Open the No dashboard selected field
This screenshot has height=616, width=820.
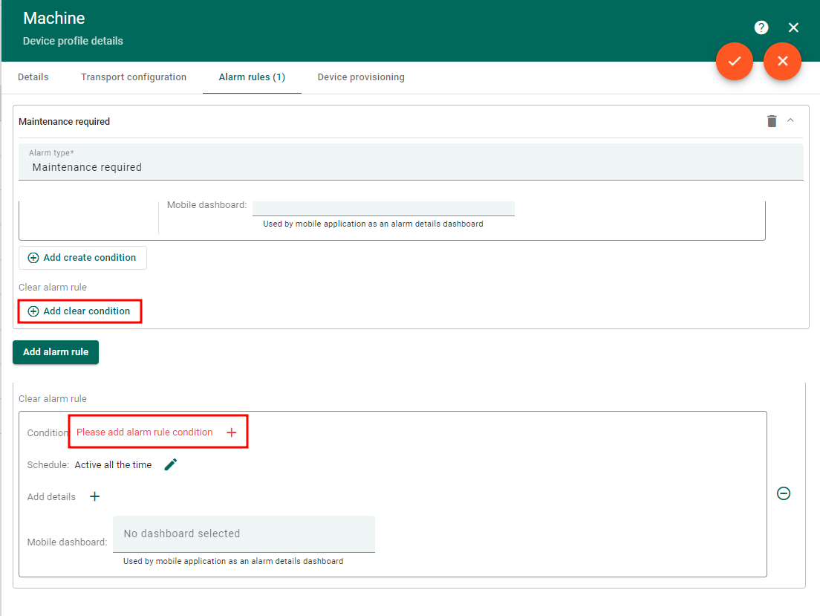(x=244, y=534)
